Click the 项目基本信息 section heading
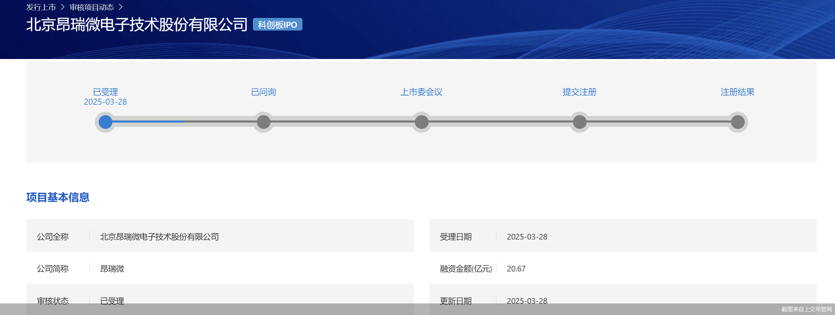 click(58, 197)
